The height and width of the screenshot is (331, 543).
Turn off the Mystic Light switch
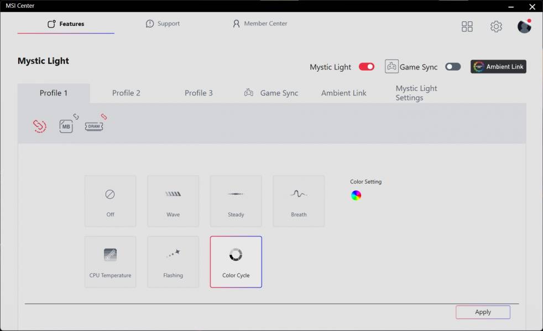click(367, 67)
